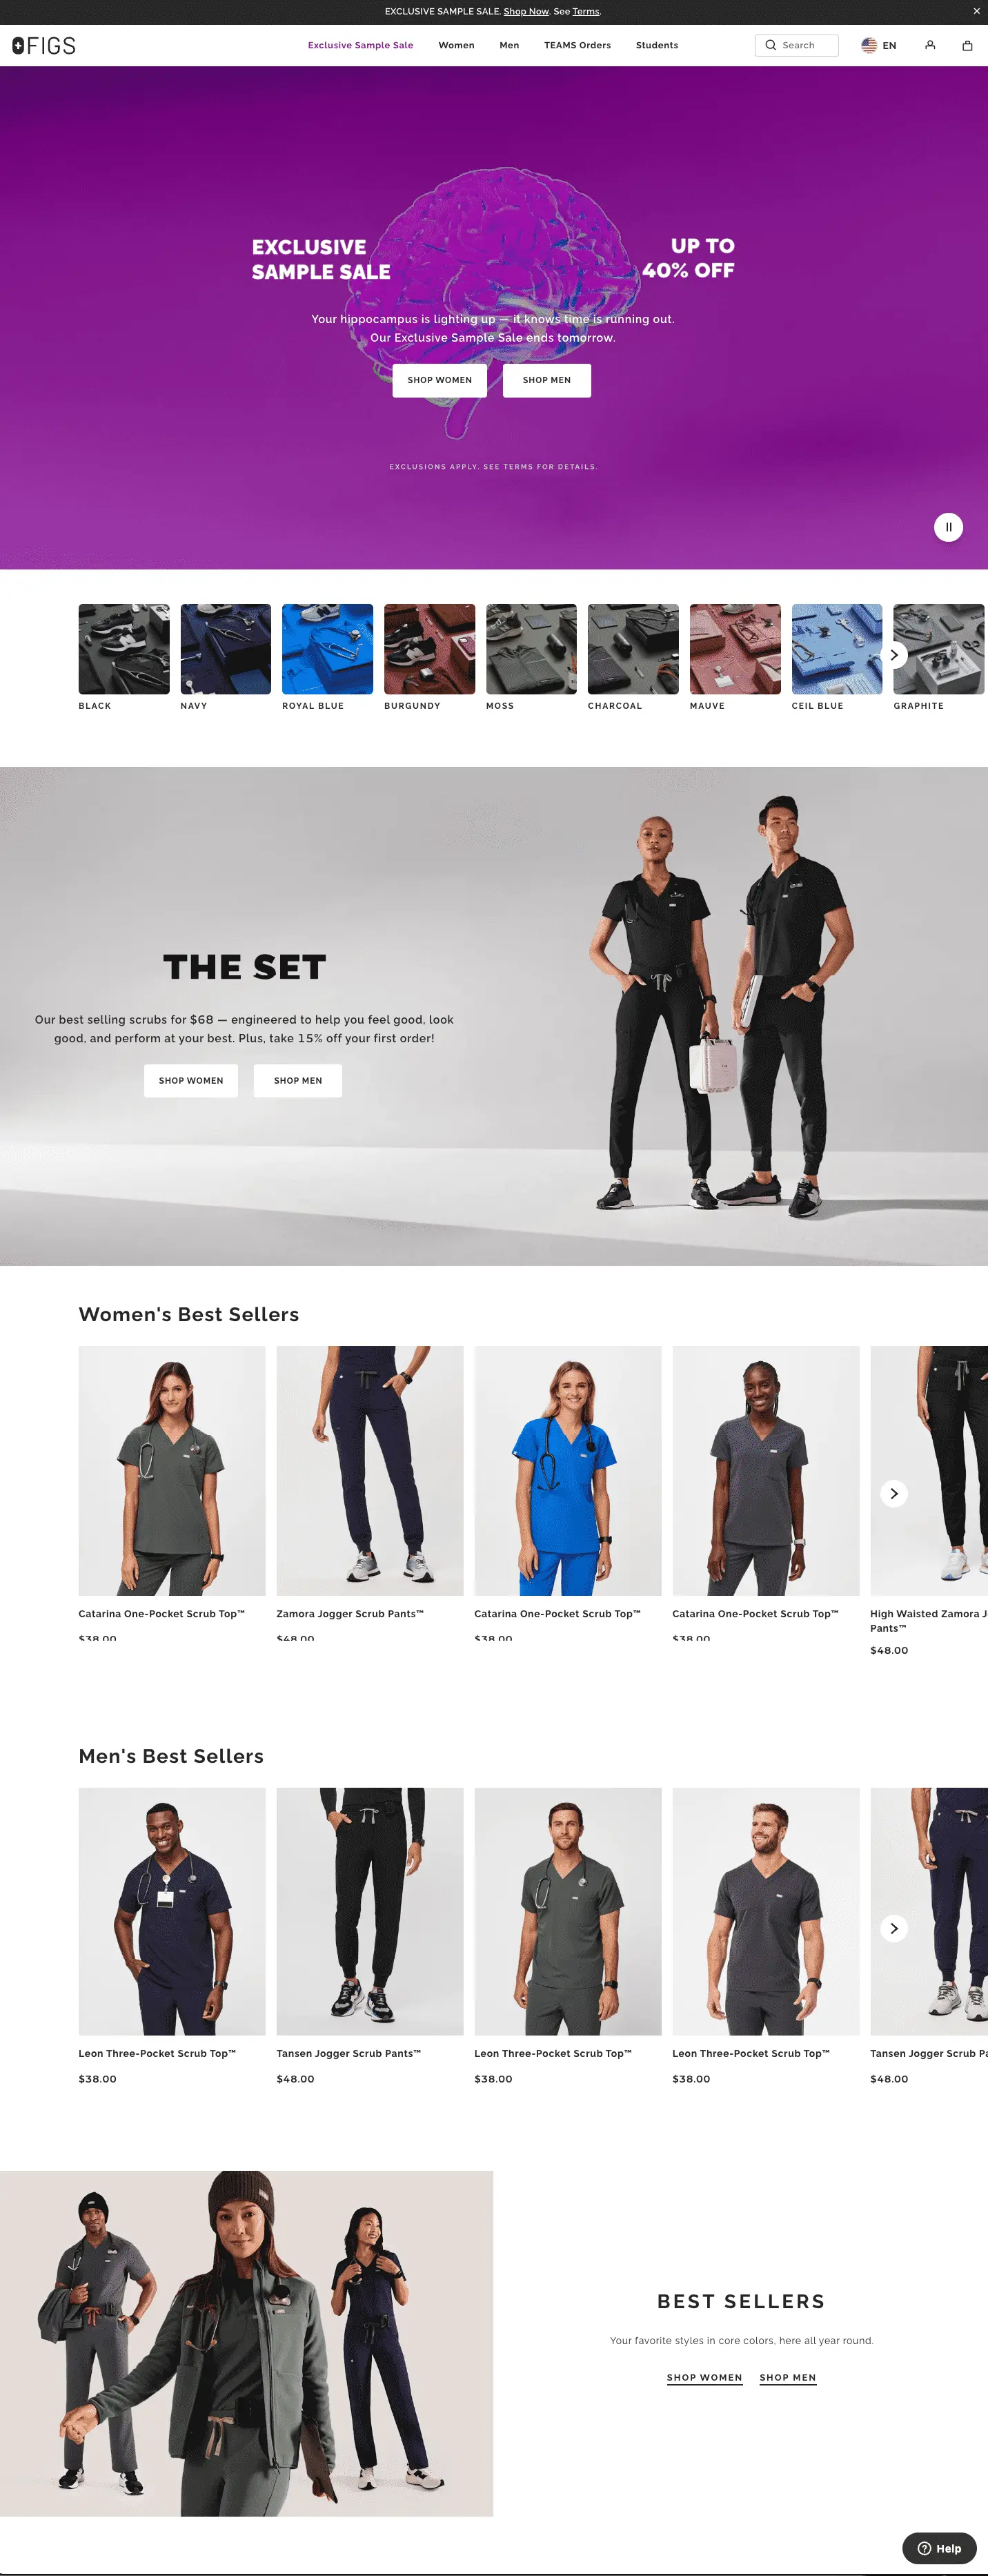The height and width of the screenshot is (2576, 988).
Task: Open the EN language region selector
Action: [x=879, y=45]
